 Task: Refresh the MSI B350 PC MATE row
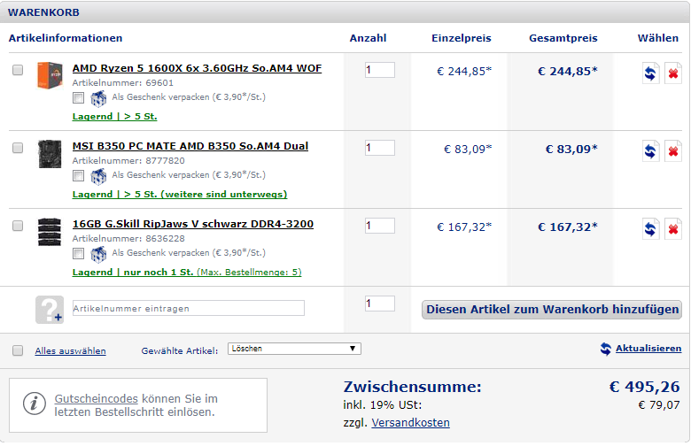pyautogui.click(x=650, y=151)
